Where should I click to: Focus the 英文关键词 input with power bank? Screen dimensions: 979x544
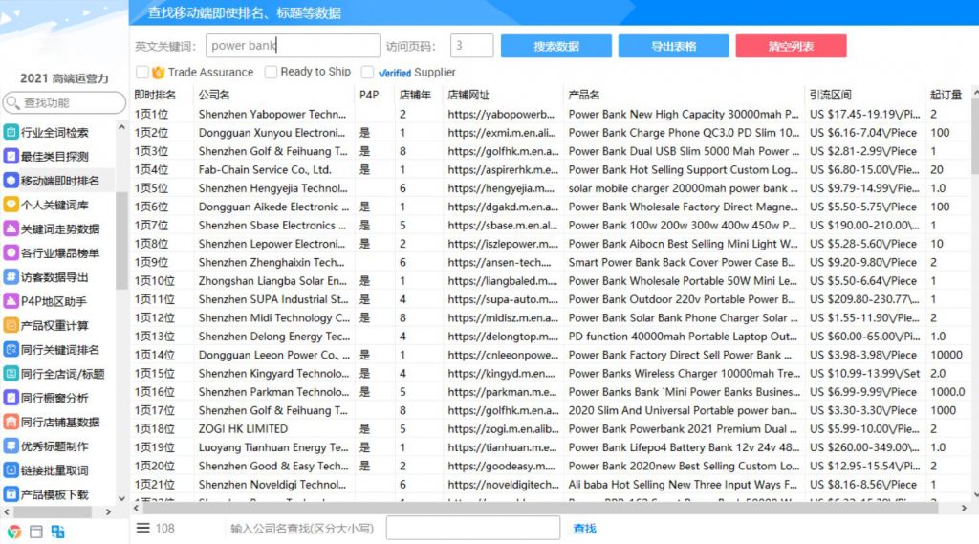[x=293, y=46]
